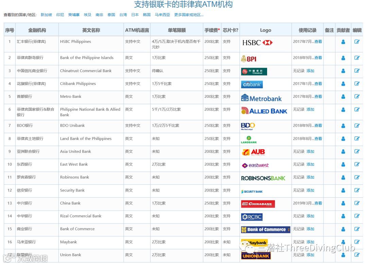View 查看 record for China Bank 2019年3月
Image resolution: width=367 pixels, height=265 pixels.
318,203
